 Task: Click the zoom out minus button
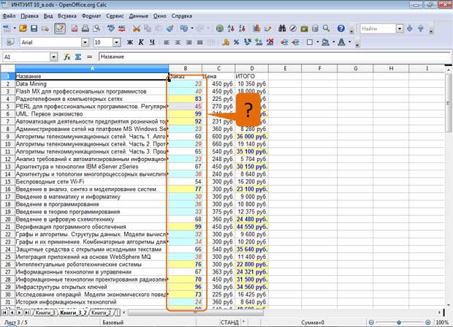[x=371, y=323]
